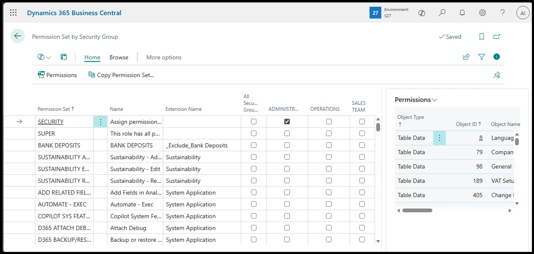Toggle the FactBox info pane
The width and height of the screenshot is (534, 254).
point(496,56)
